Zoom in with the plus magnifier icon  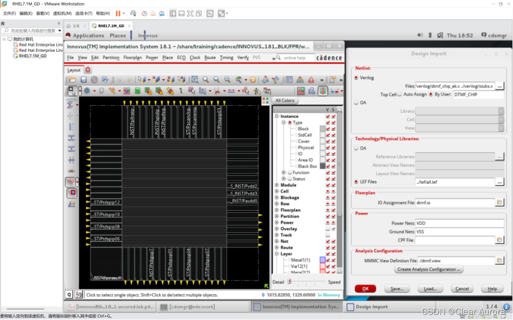(x=206, y=79)
